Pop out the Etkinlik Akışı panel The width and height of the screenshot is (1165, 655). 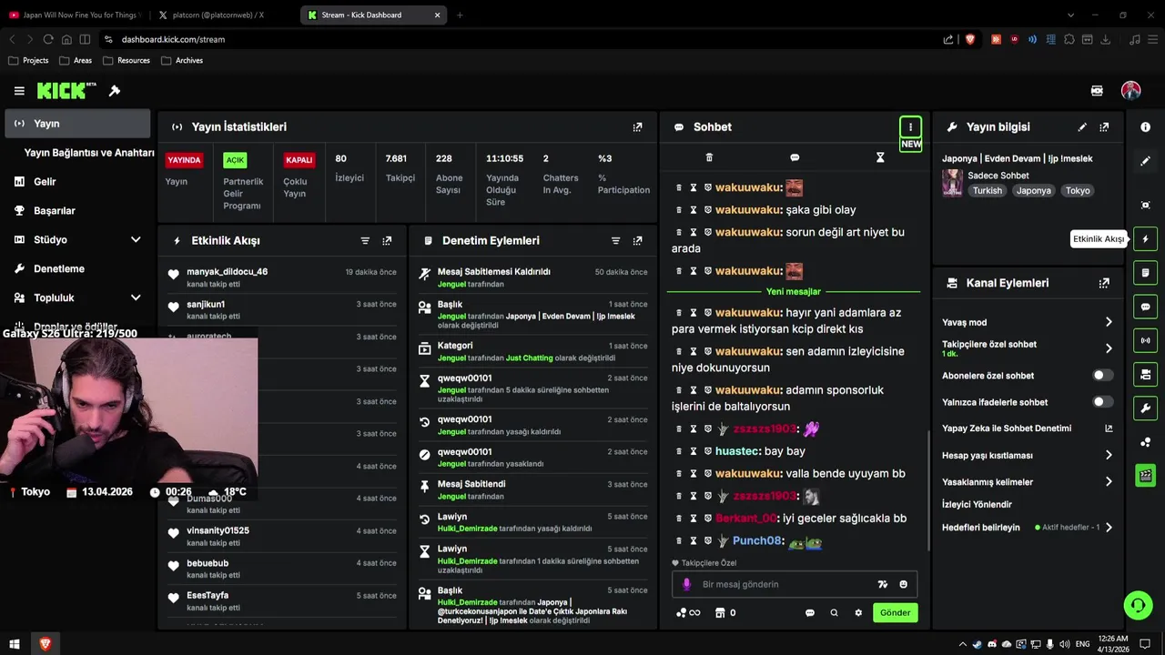coord(387,241)
